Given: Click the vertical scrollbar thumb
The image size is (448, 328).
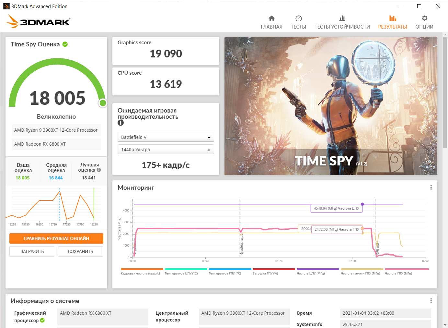Looking at the screenshot, I should click(x=445, y=92).
